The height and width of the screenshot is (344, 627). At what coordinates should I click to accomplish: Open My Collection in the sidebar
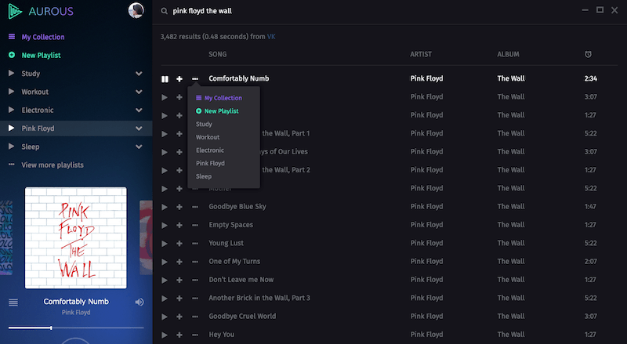click(43, 37)
